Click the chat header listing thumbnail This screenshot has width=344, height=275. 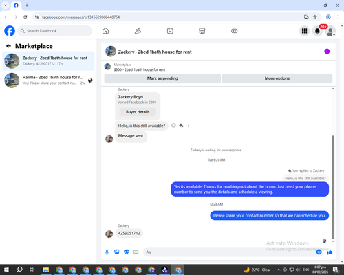111,52
